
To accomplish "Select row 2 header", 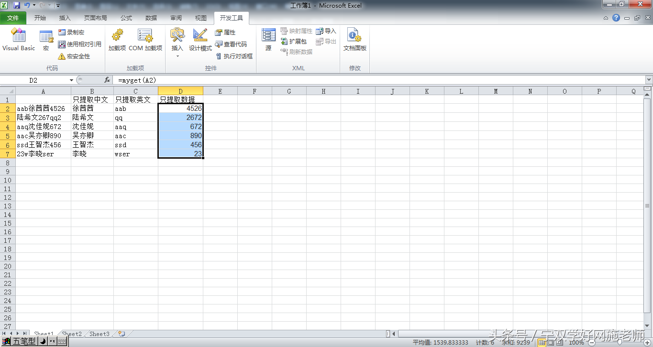I will [8, 108].
